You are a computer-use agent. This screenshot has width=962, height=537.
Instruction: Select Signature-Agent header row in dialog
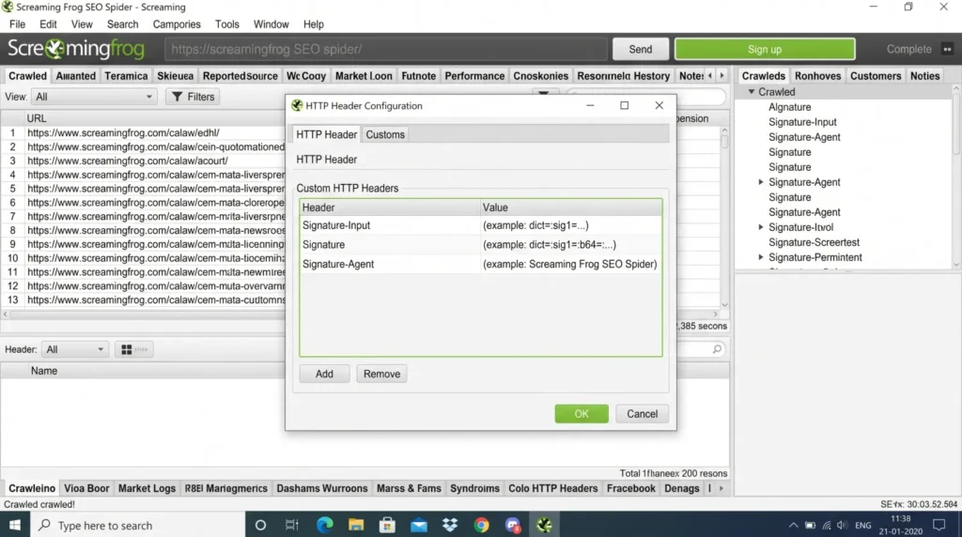point(480,264)
